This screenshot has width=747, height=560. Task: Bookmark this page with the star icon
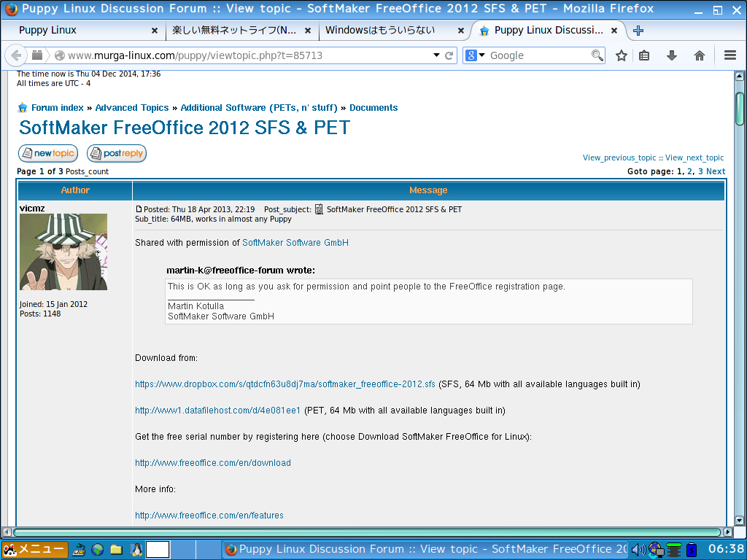[622, 55]
